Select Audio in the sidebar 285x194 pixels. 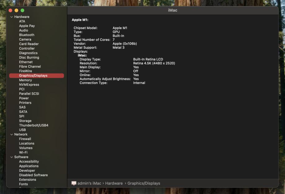coord(24,30)
